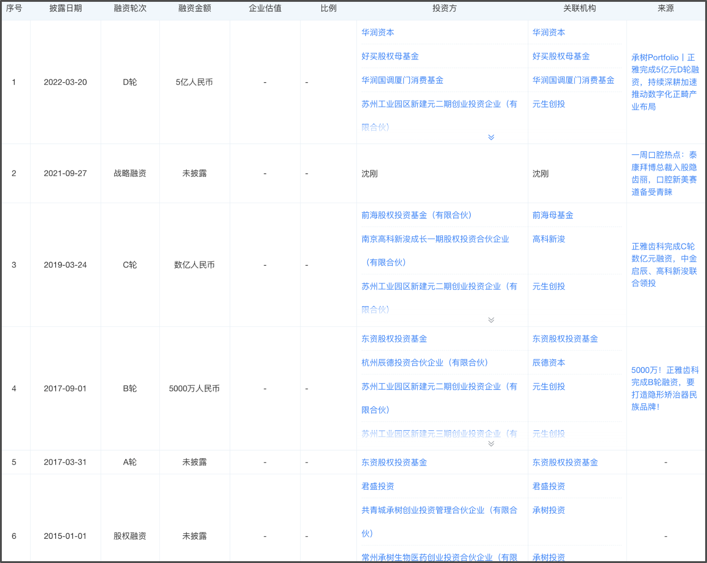Viewport: 707px width, 563px height.
Task: Open the 辰德资本 link in 关联机构 column
Action: click(548, 362)
